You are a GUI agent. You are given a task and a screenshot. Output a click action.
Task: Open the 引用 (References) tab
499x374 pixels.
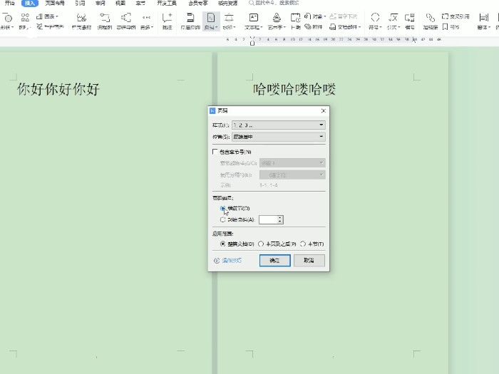80,3
